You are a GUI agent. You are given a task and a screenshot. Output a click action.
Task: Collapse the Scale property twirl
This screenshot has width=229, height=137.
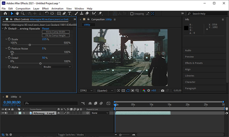pyautogui.click(x=6, y=39)
